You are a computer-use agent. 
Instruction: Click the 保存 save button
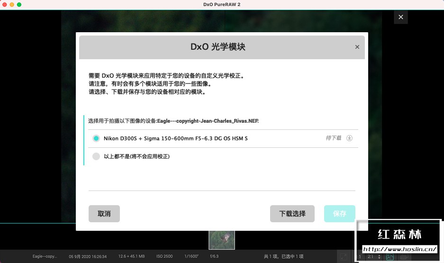point(339,214)
